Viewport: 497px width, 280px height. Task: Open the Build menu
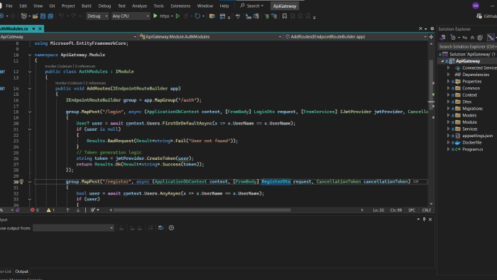(86, 6)
